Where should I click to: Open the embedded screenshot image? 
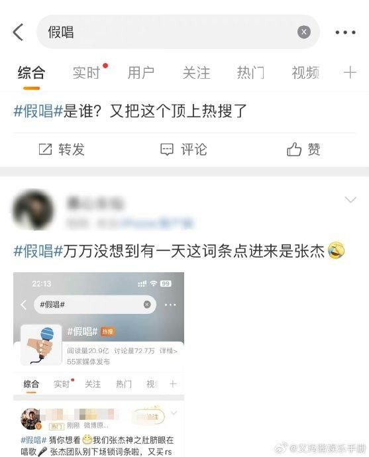click(x=99, y=365)
